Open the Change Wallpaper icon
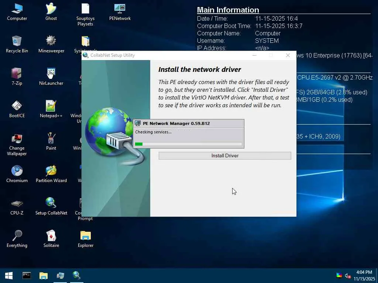The image size is (378, 283). (17, 144)
